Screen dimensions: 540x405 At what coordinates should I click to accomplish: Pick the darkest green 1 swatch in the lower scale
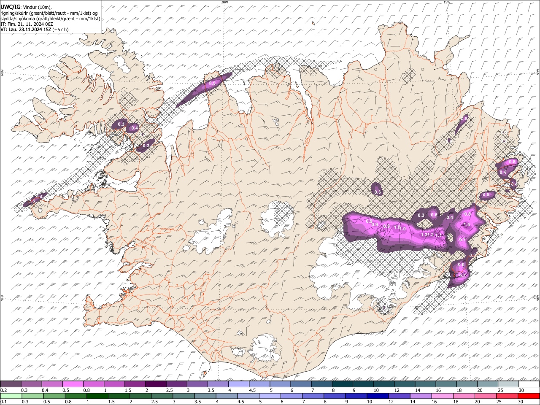click(x=97, y=396)
